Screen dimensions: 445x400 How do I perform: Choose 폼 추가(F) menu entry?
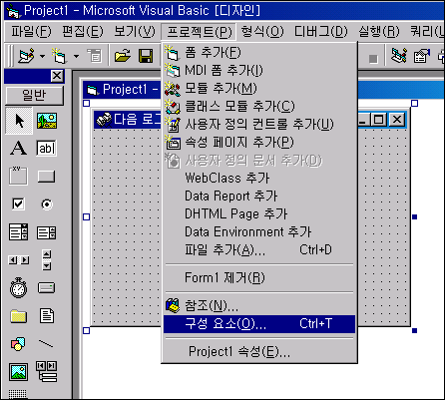click(259, 52)
